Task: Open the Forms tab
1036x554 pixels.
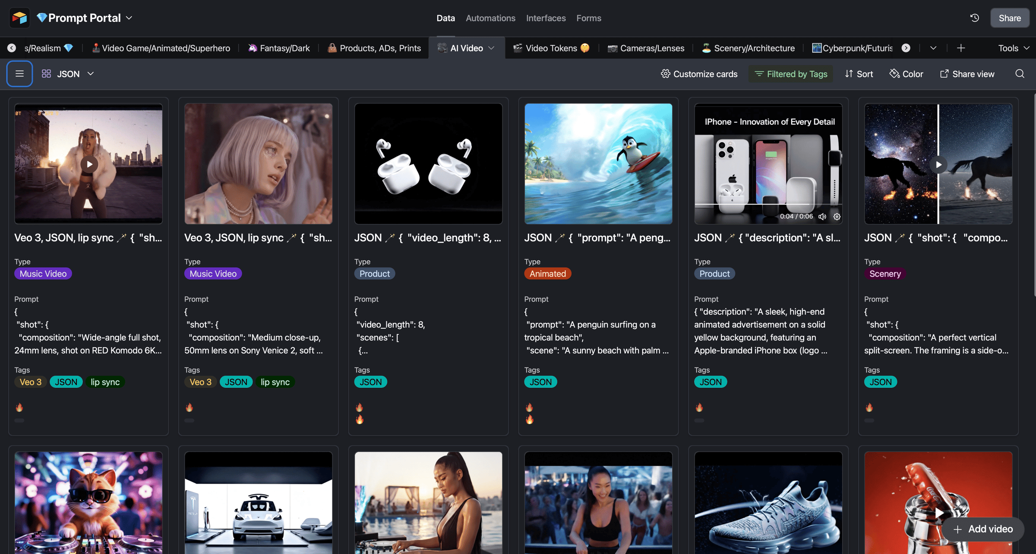Action: pos(588,18)
